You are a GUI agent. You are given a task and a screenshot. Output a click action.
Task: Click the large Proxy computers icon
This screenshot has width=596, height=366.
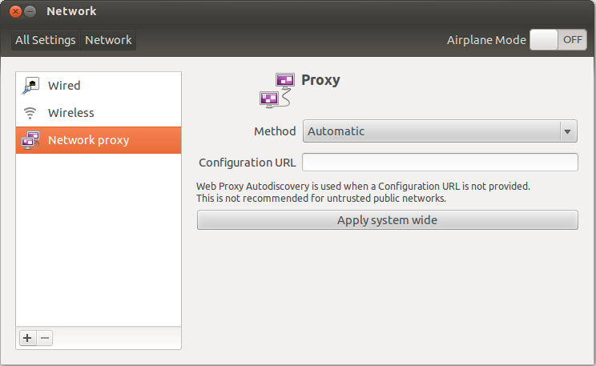click(277, 90)
